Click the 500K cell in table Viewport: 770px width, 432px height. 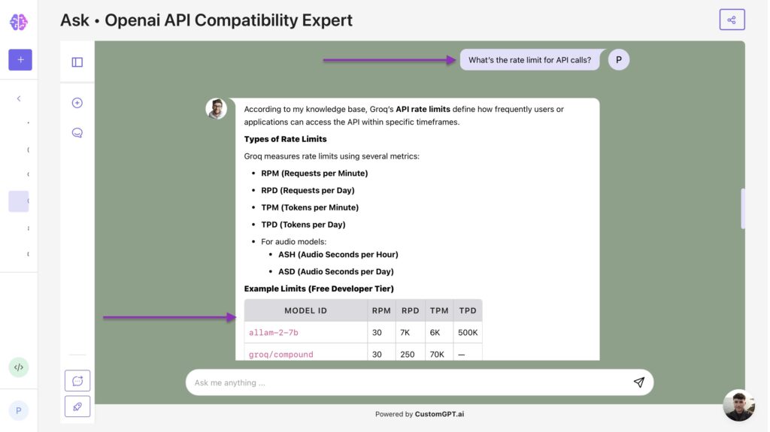tap(468, 332)
